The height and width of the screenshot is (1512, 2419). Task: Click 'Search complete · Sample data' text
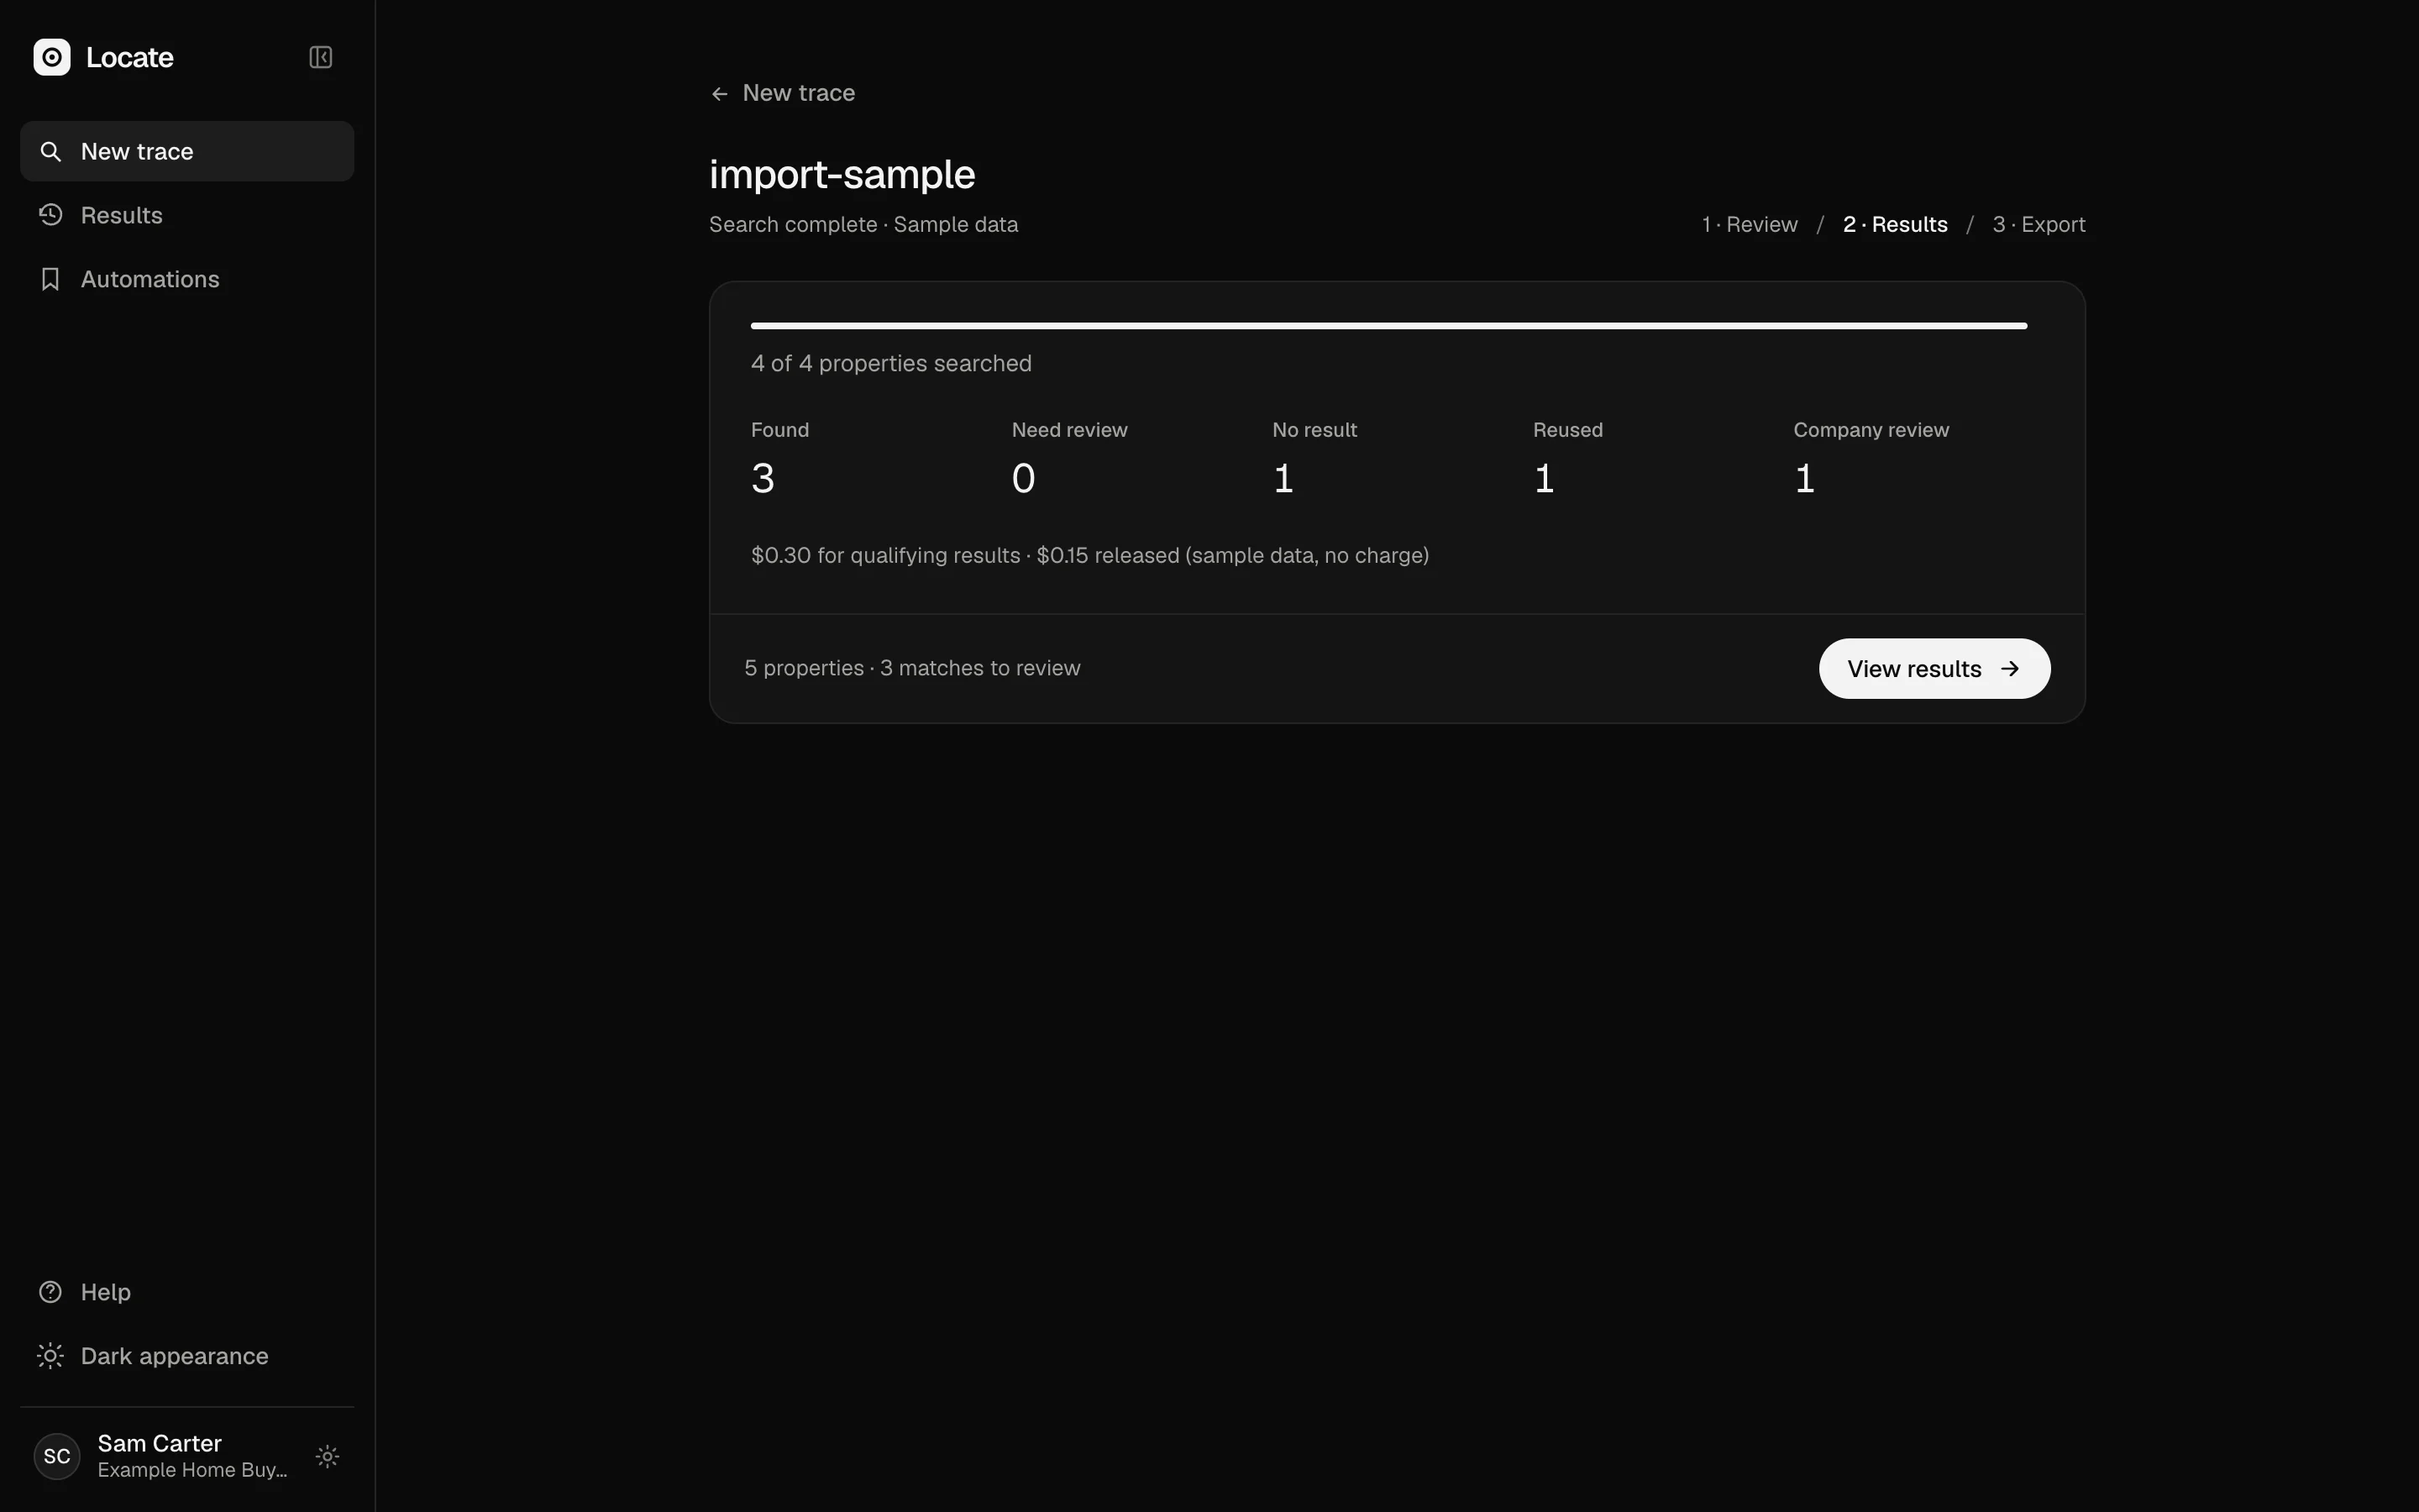click(863, 224)
